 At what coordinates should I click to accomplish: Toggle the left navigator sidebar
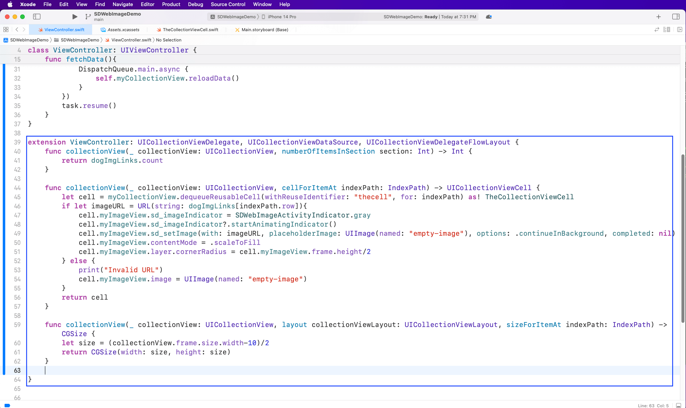[37, 17]
